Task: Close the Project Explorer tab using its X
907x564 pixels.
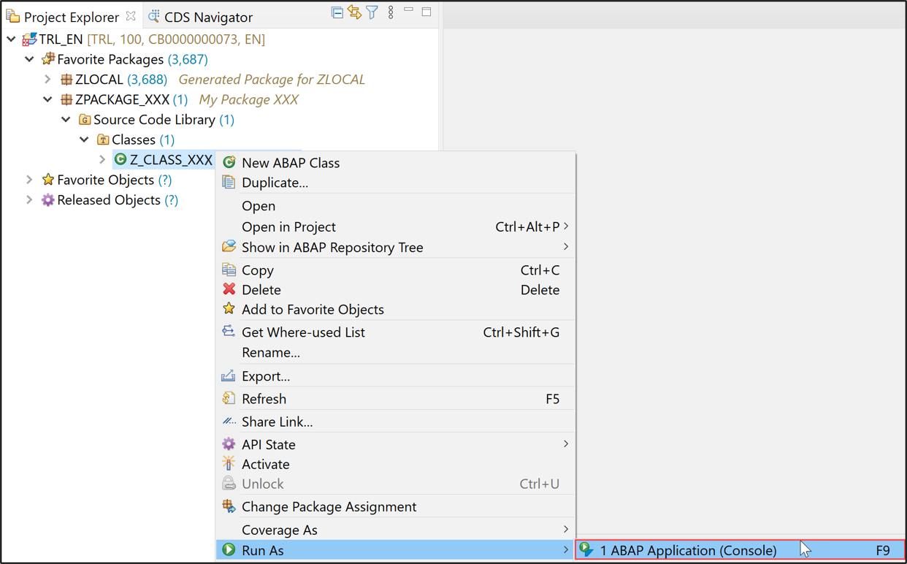Action: click(131, 16)
